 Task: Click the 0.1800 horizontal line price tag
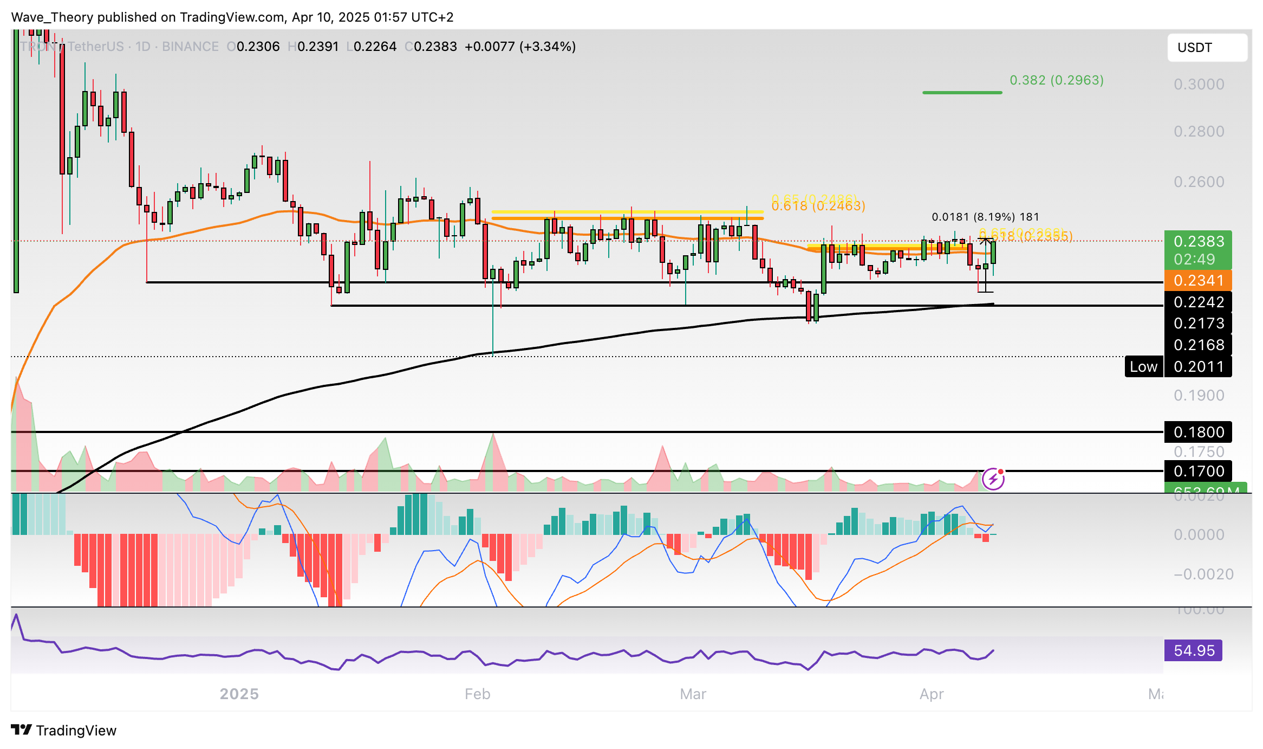click(x=1198, y=432)
